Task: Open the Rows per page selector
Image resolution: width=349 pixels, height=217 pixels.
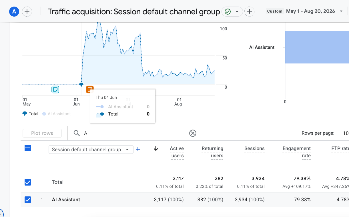Action: click(x=345, y=133)
